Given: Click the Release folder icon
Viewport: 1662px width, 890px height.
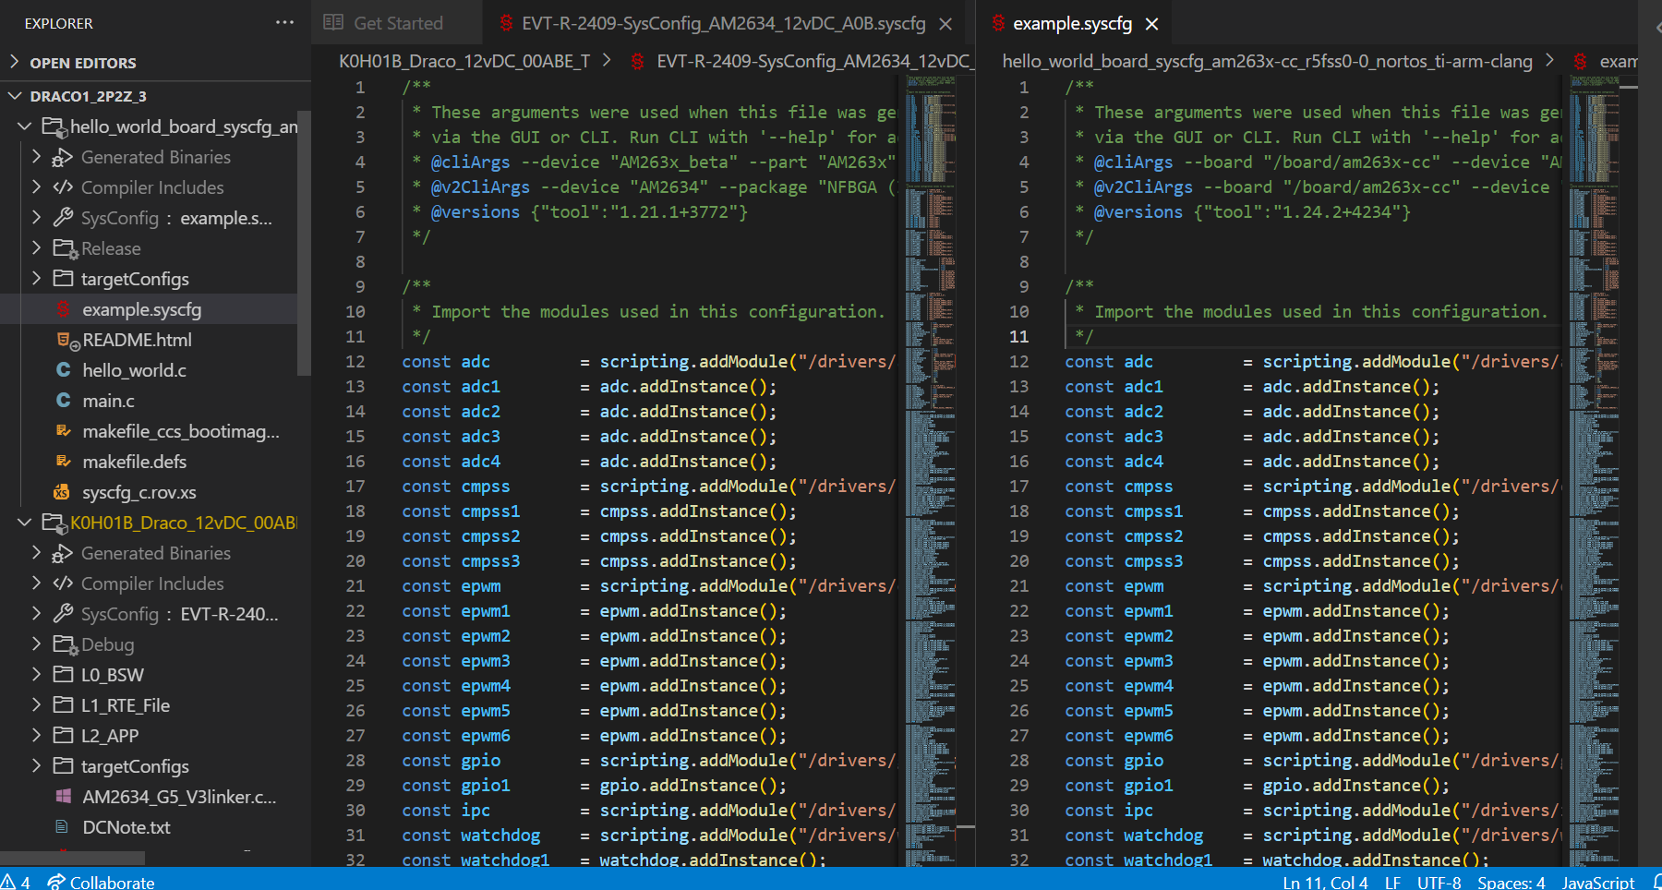Looking at the screenshot, I should 64,248.
